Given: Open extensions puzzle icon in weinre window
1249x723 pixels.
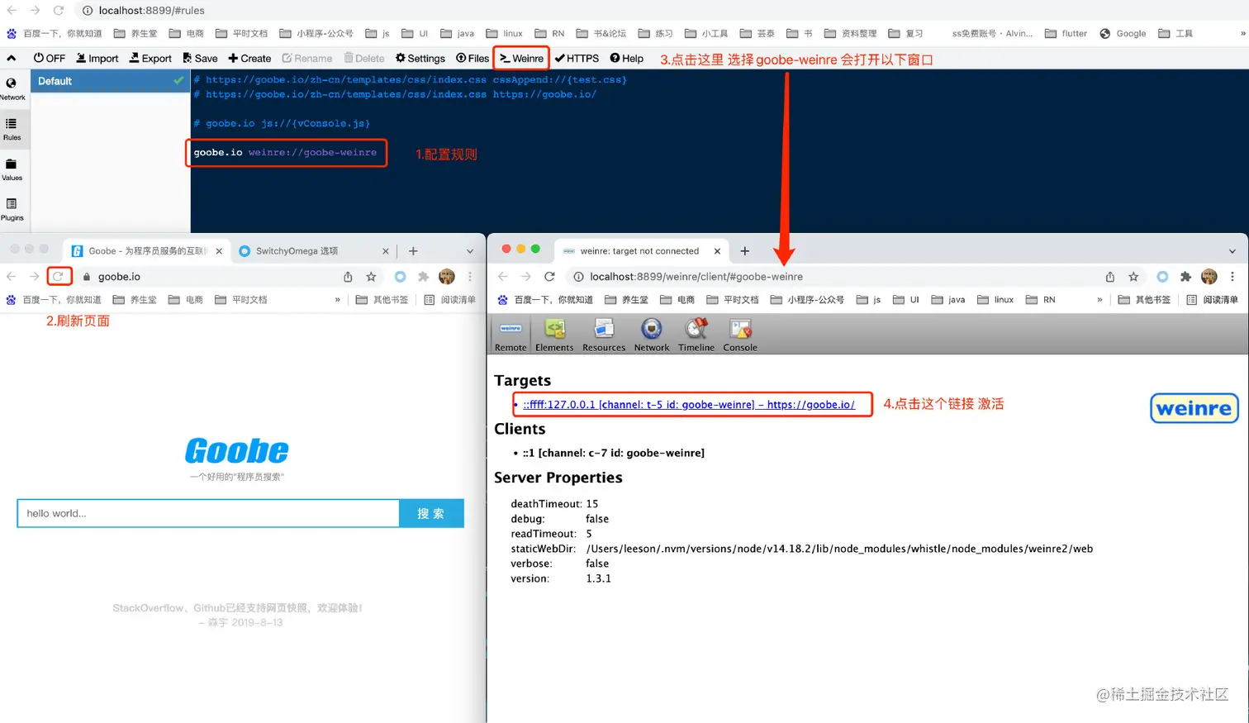Looking at the screenshot, I should [x=1185, y=277].
